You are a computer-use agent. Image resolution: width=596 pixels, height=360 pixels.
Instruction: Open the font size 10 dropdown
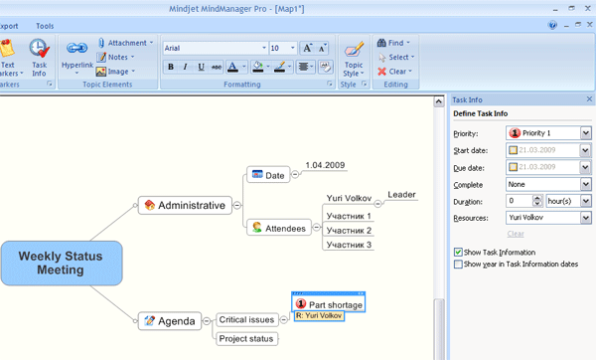pyautogui.click(x=292, y=48)
